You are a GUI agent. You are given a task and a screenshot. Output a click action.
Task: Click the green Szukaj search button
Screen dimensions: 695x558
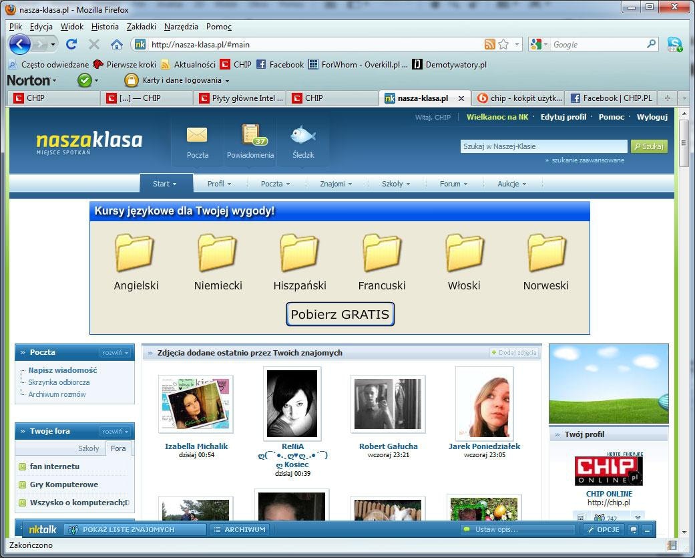(649, 146)
